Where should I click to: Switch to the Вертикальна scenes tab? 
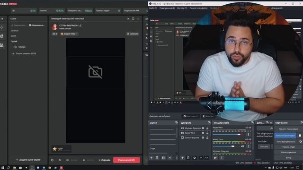point(37,25)
